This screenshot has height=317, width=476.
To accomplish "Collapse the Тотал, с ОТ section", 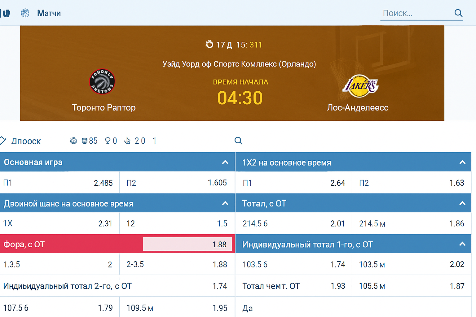I will point(463,203).
